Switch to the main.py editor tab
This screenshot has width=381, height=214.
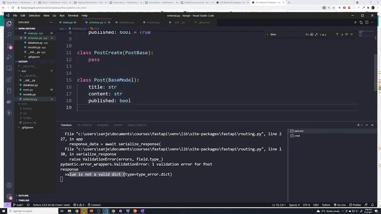(68, 23)
